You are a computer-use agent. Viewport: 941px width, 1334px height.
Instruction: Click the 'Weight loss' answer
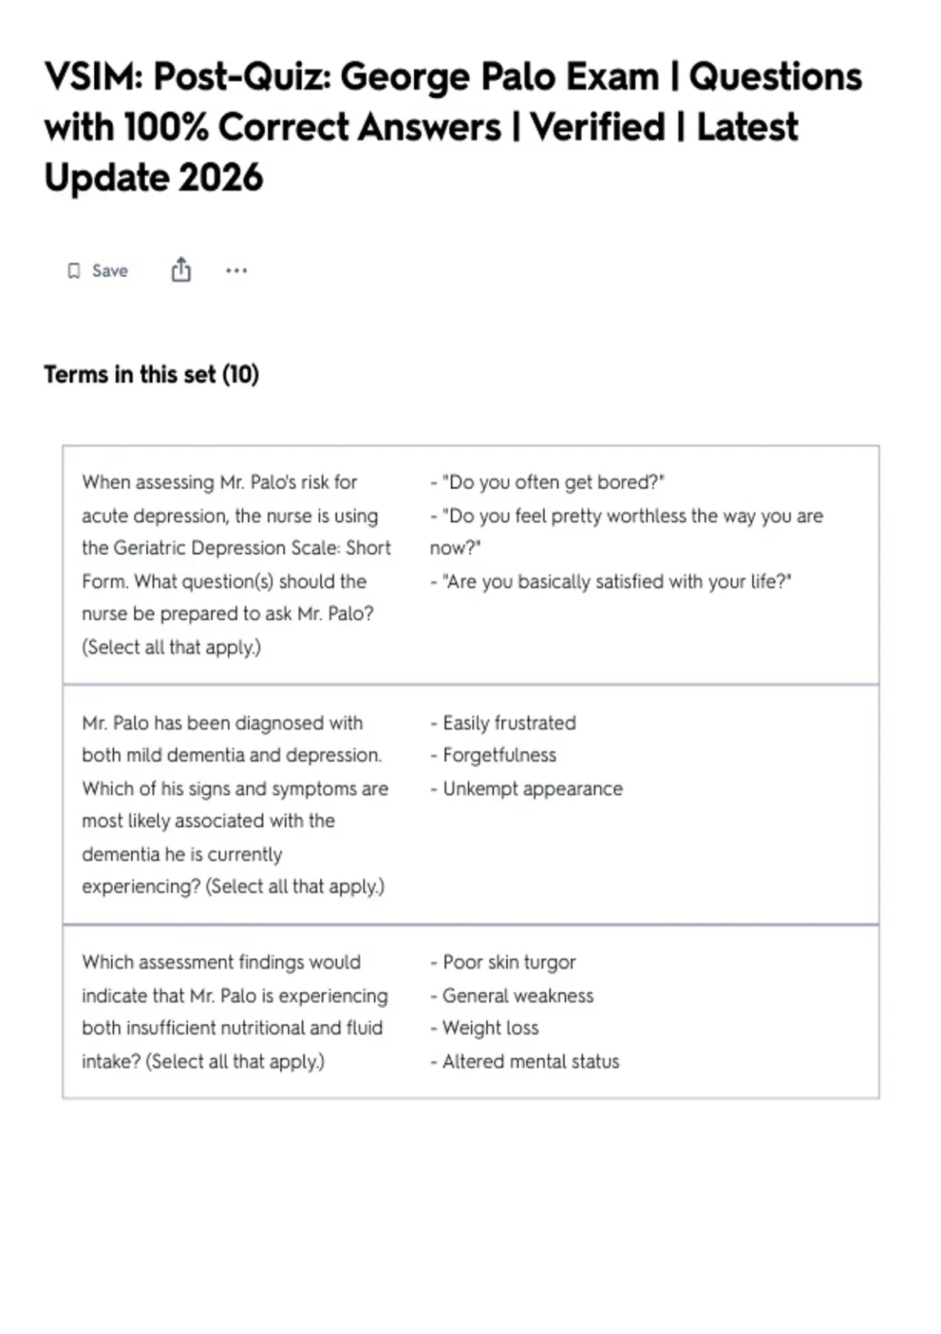tap(485, 1028)
